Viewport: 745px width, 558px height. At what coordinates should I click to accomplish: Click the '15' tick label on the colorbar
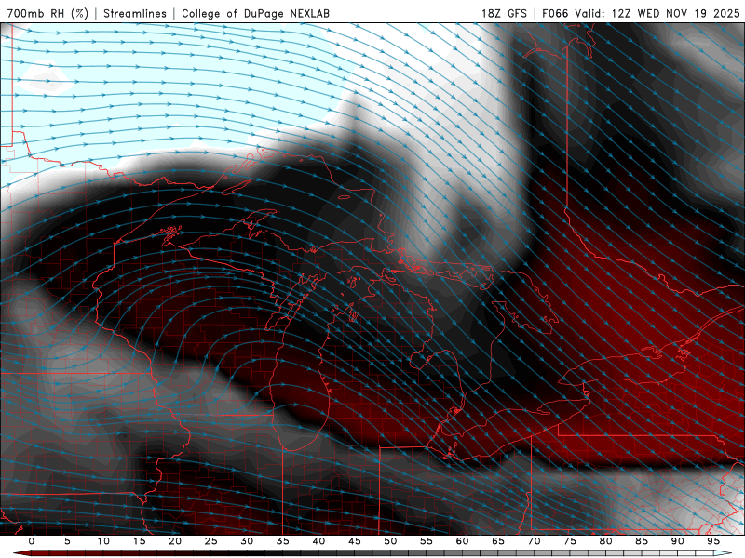click(x=139, y=541)
